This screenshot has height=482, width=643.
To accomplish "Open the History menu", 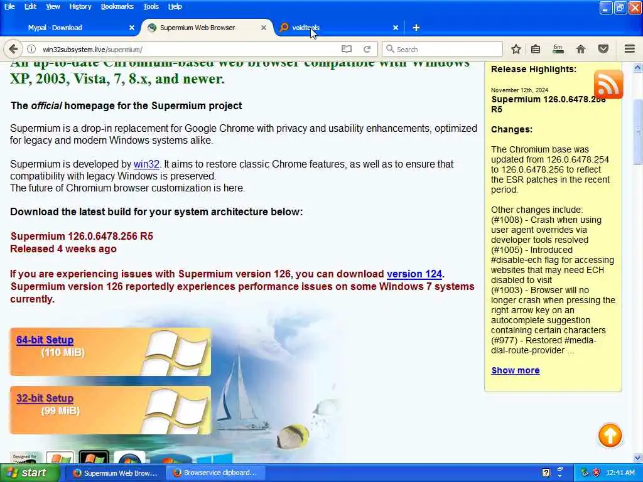I will (80, 6).
